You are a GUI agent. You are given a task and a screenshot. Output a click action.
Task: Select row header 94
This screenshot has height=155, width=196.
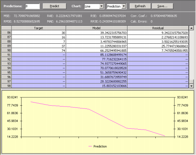pyautogui.click(x=6, y=68)
